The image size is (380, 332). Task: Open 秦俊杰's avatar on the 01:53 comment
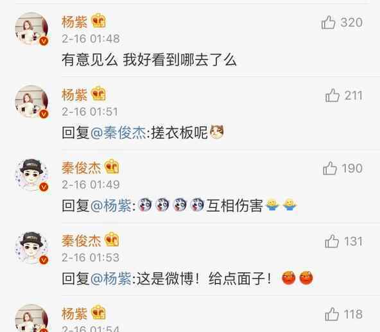31,248
